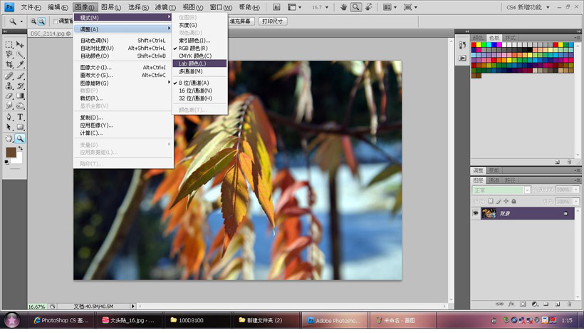
Task: Open the 调整(A) submenu
Action: [124, 29]
